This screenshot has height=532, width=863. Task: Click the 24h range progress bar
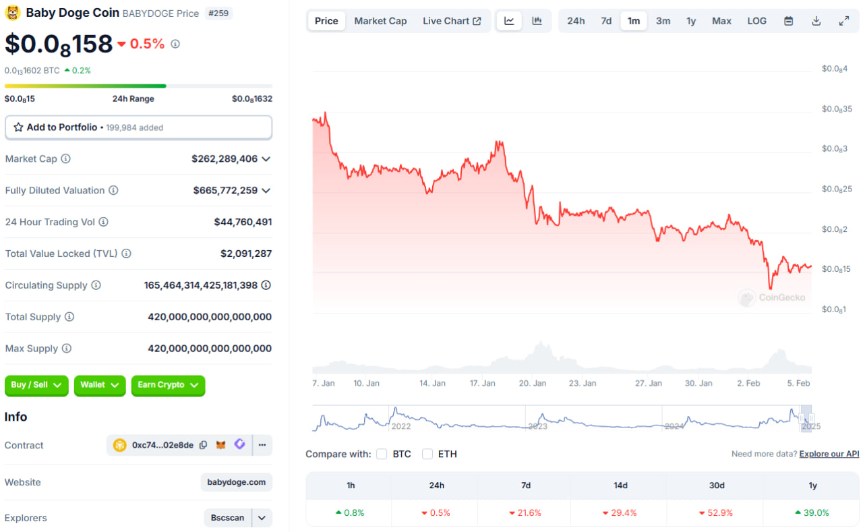point(138,86)
